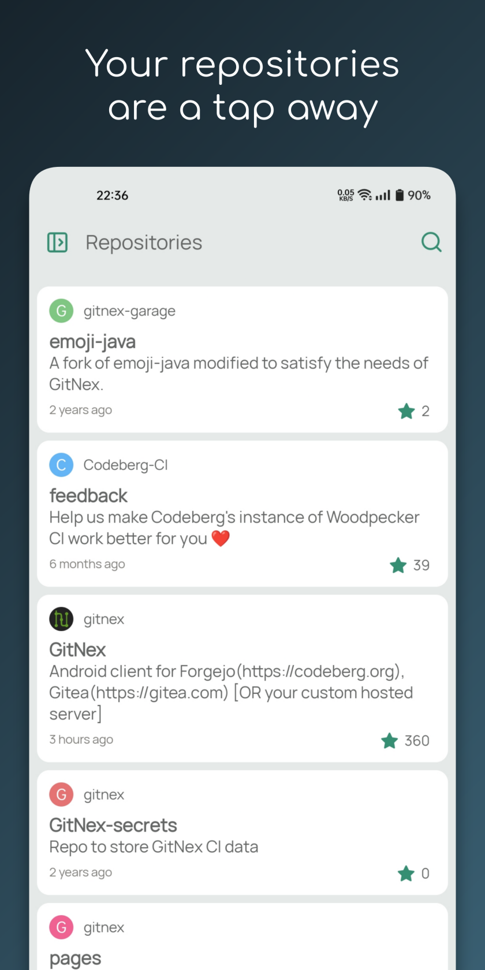Click the pink gitnex avatar for pages repo
Viewport: 485px width, 970px height.
61,927
